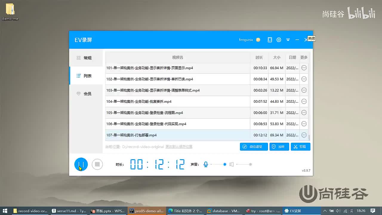Screen dimensions: 382x215
Task: Click the 66.94 M size cell
Action: point(277,68)
